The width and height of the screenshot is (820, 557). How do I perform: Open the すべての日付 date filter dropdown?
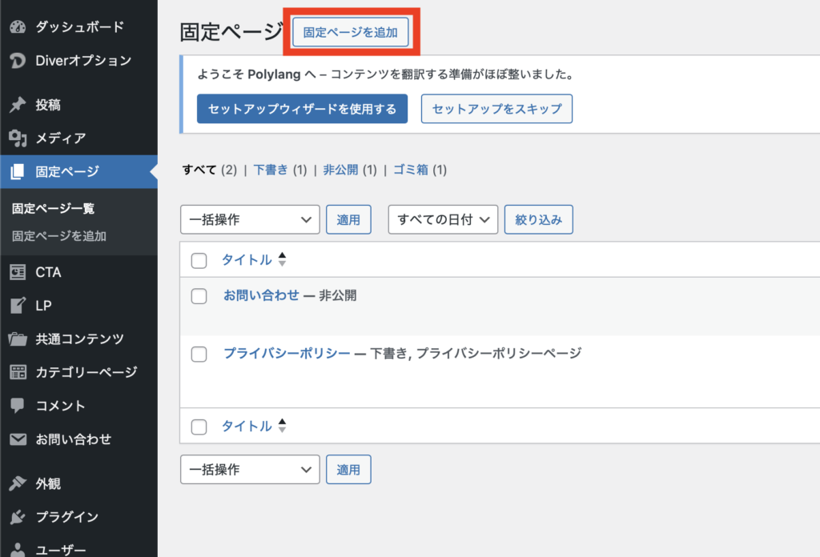pos(443,219)
